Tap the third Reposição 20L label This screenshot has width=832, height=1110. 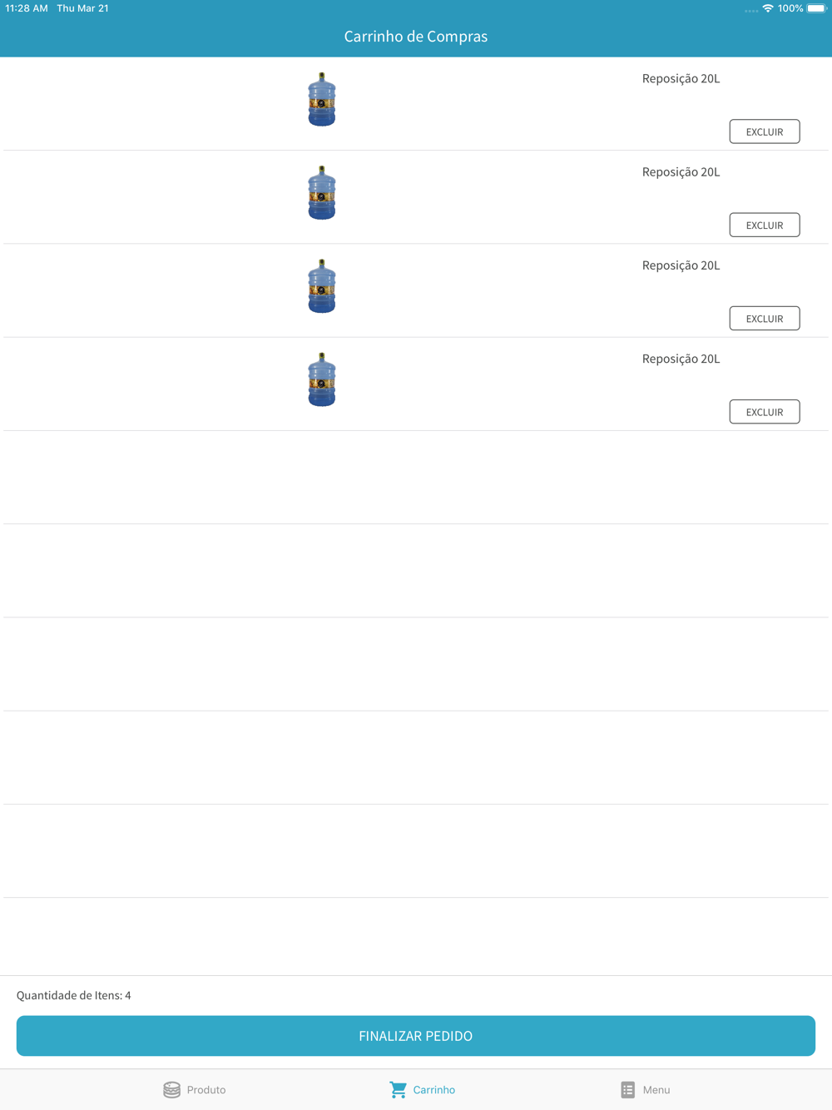point(681,265)
